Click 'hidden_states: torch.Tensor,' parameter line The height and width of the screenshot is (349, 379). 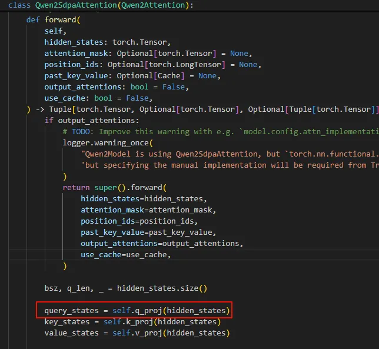tap(108, 42)
